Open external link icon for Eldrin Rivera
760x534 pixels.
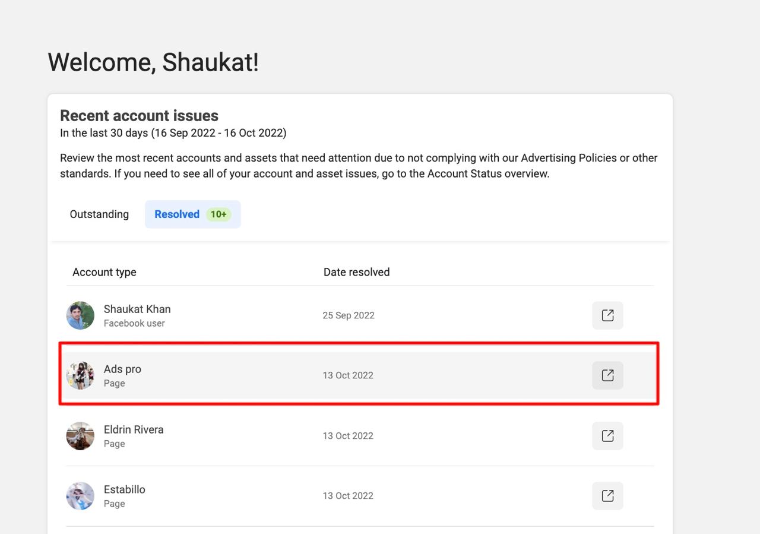pos(607,436)
